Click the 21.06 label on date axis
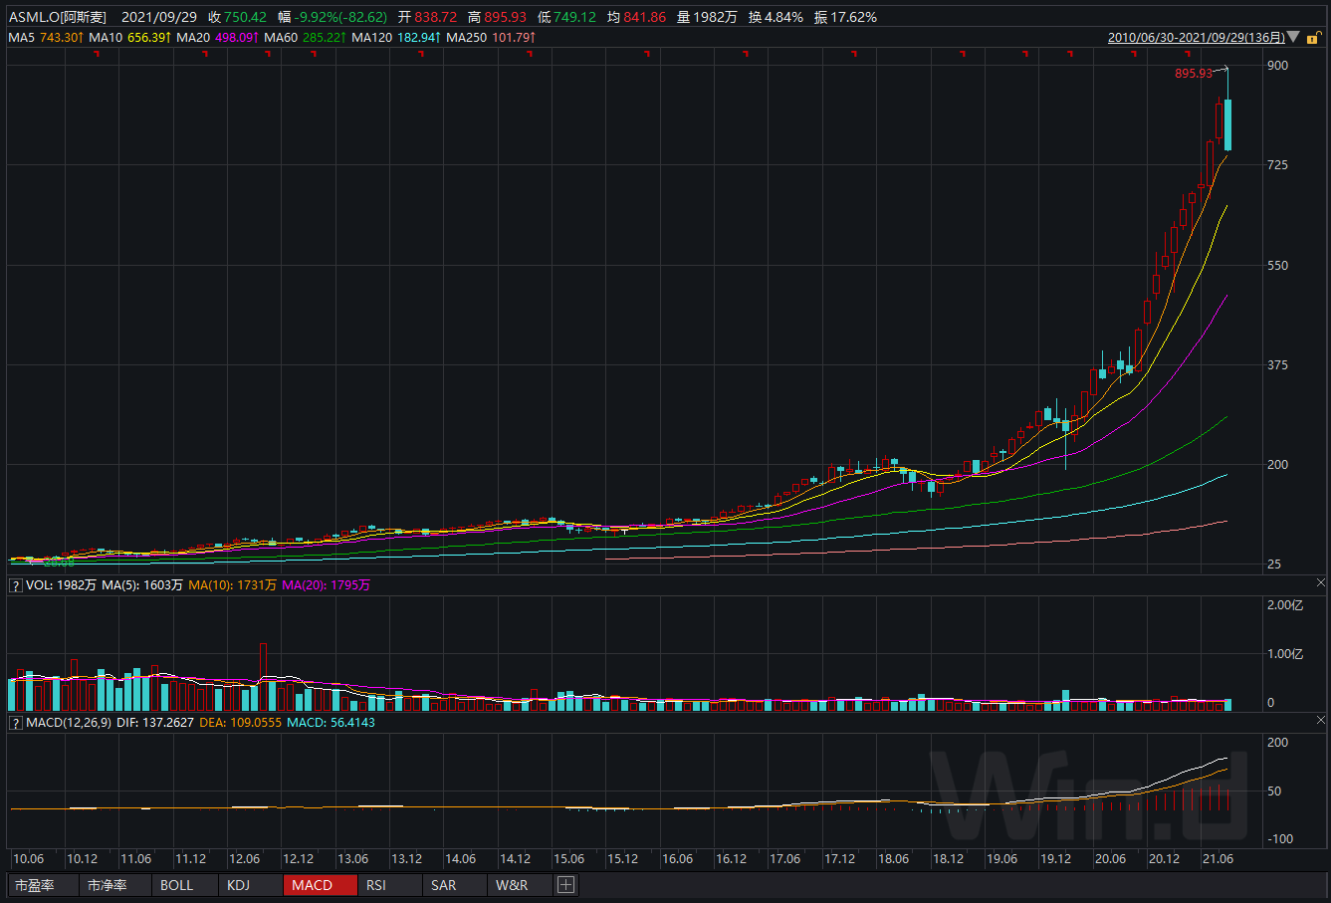1331x903 pixels. click(x=1218, y=859)
